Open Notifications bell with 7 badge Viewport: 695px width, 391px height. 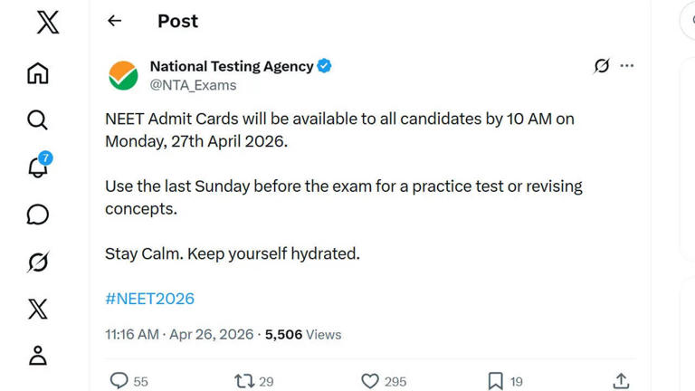tap(38, 167)
